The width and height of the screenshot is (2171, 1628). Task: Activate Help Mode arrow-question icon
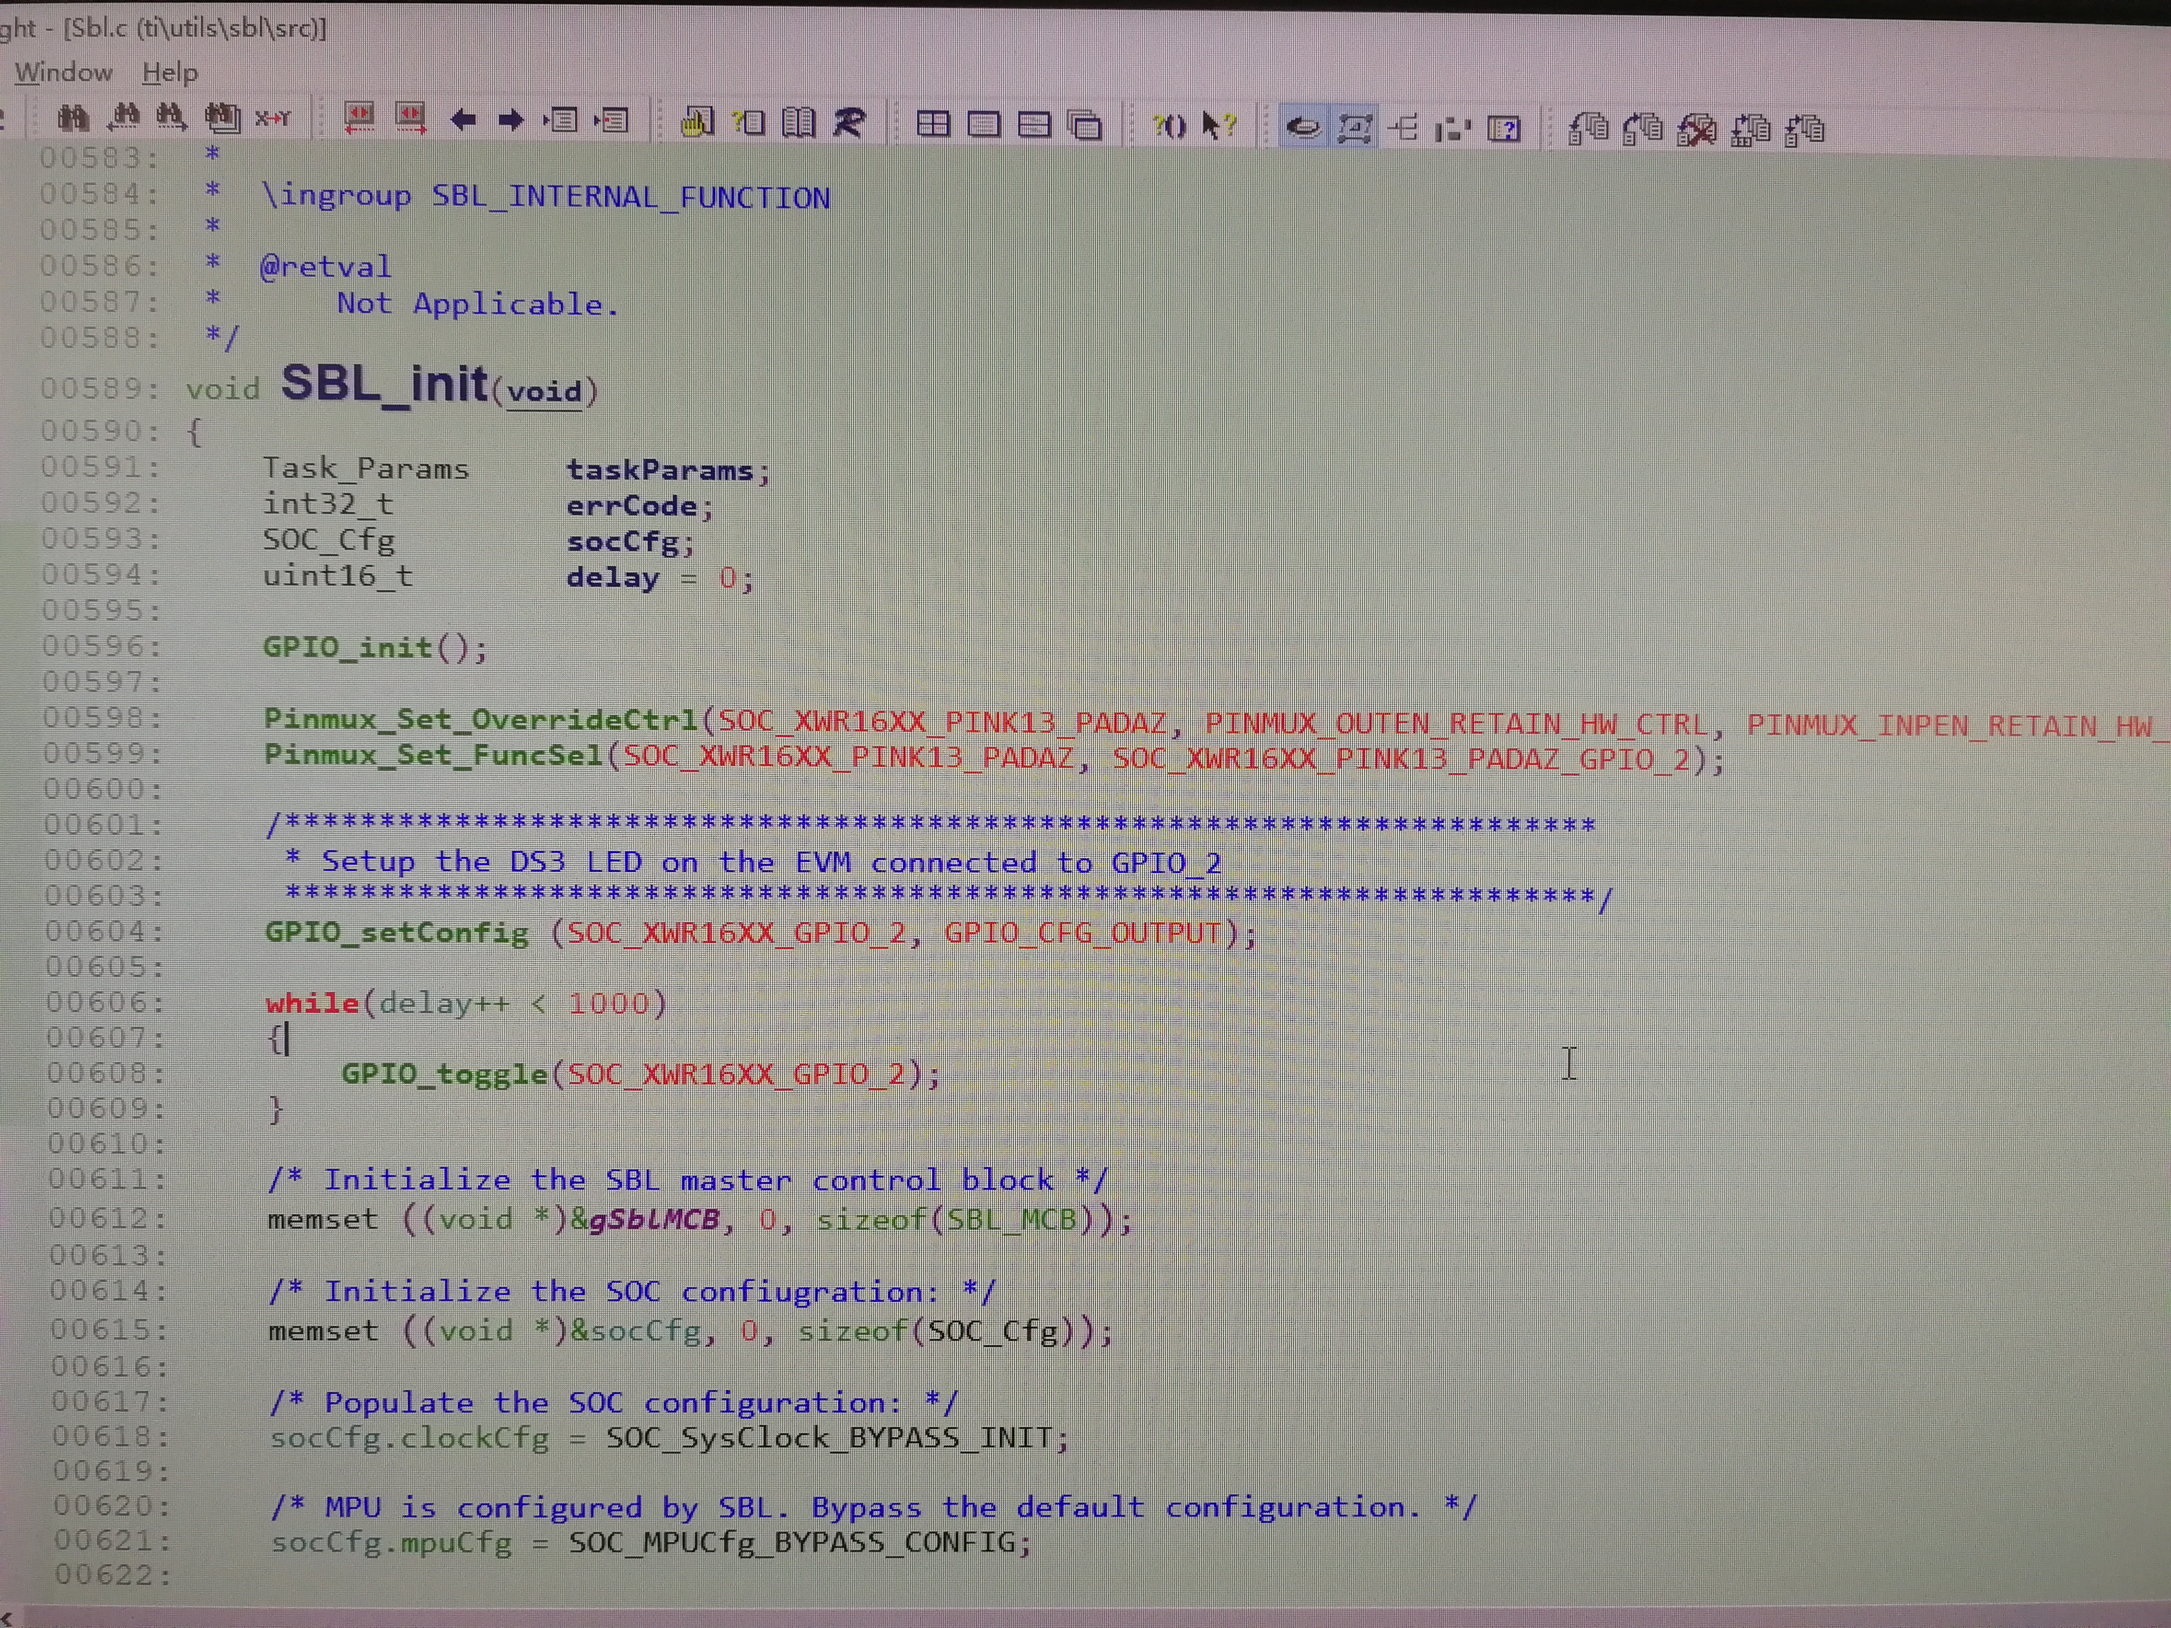[1219, 126]
